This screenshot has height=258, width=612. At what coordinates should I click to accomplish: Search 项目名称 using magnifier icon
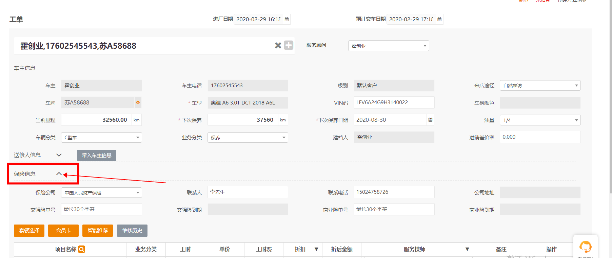(81, 249)
